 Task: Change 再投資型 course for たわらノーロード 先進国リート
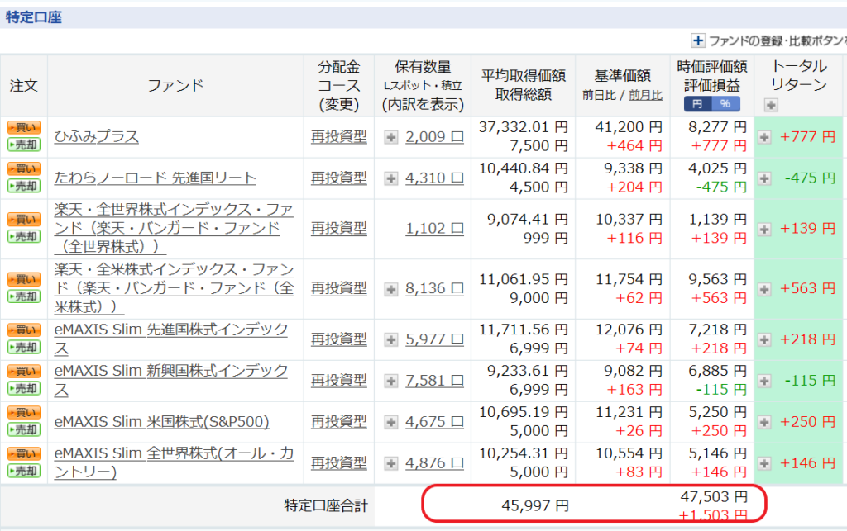(338, 178)
